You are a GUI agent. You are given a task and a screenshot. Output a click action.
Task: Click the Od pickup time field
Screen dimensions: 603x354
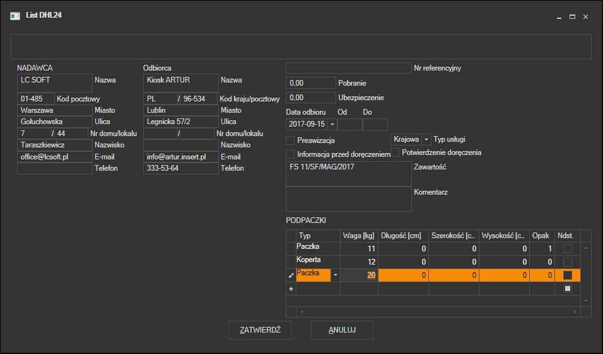349,124
